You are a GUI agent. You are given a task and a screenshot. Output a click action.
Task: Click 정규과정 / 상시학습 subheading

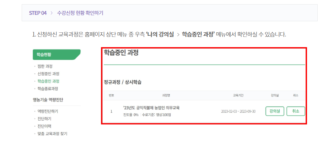coord(122,82)
